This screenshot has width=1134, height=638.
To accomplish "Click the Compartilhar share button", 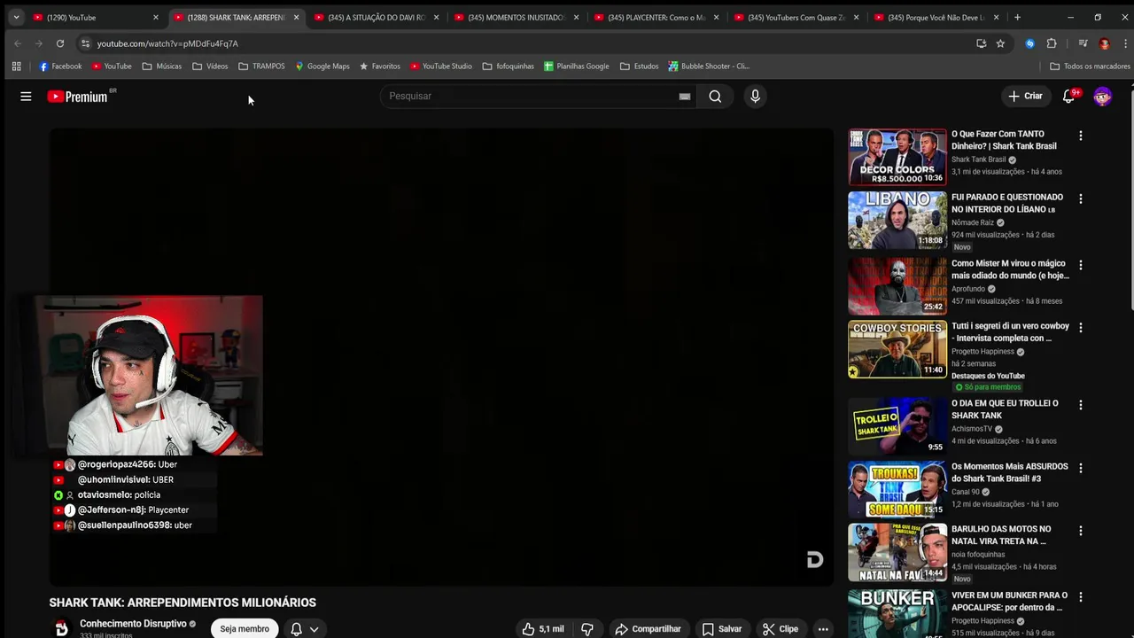I will tap(648, 628).
